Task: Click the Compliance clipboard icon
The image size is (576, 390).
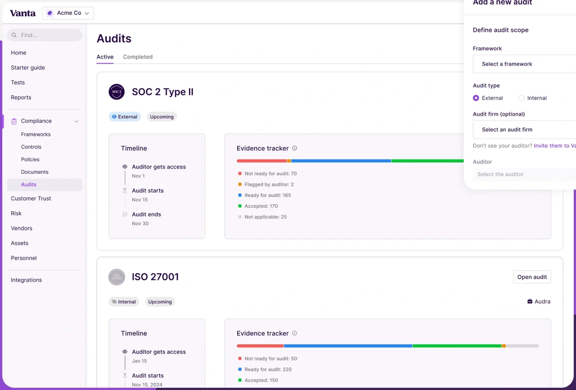Action: tap(14, 121)
